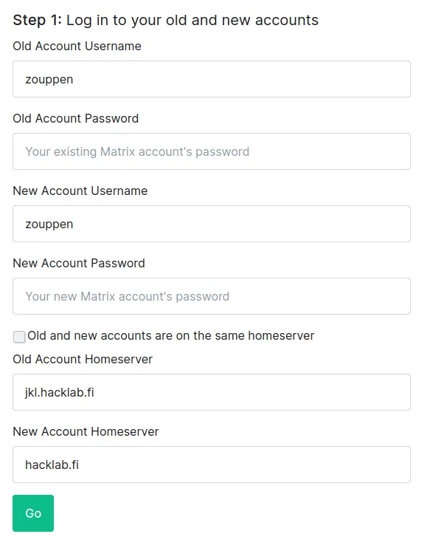Enable the same homeserver checkbox

(19, 337)
